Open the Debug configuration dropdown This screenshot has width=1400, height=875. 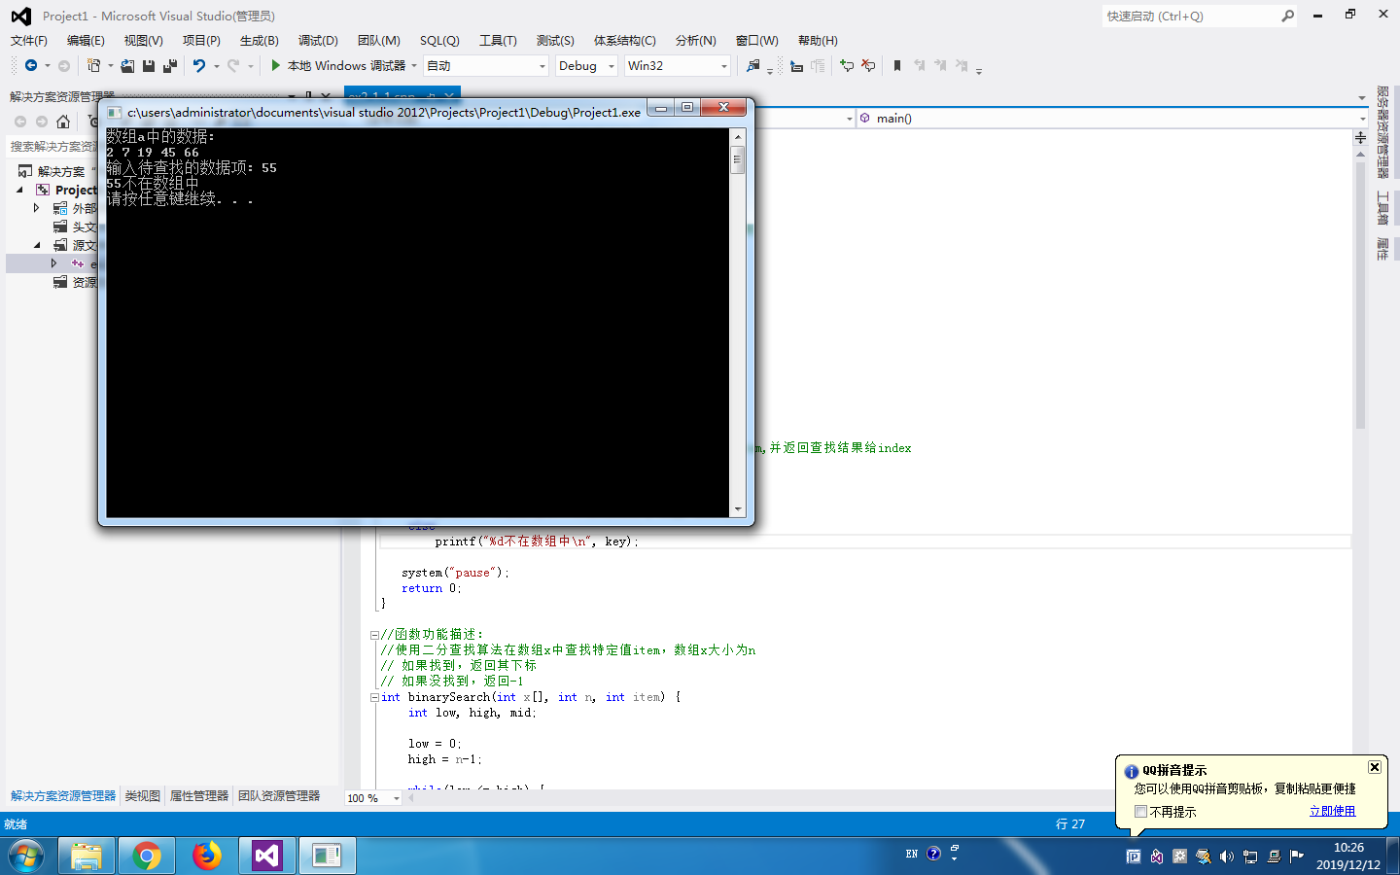(x=611, y=66)
